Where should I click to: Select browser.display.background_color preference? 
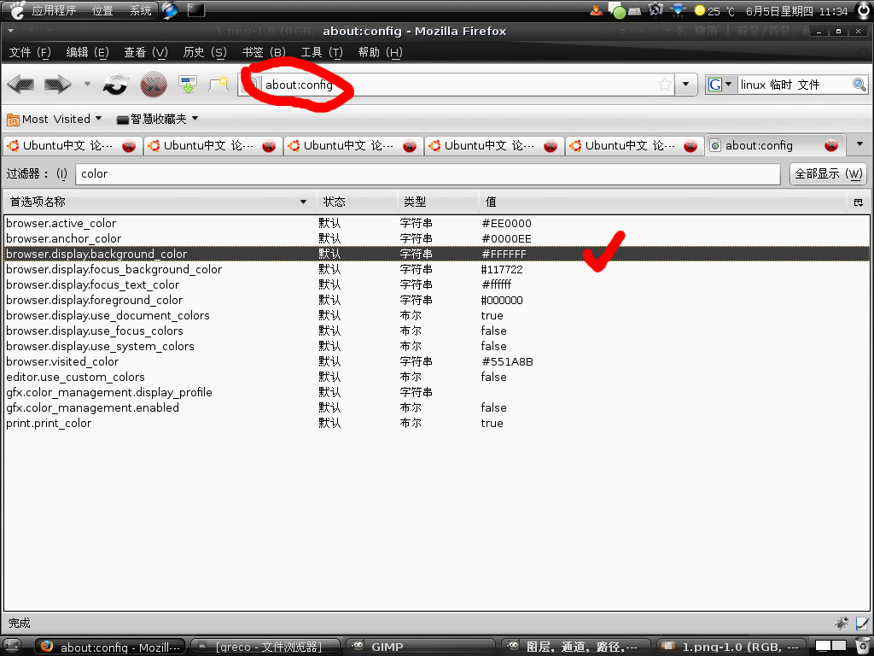(x=436, y=254)
